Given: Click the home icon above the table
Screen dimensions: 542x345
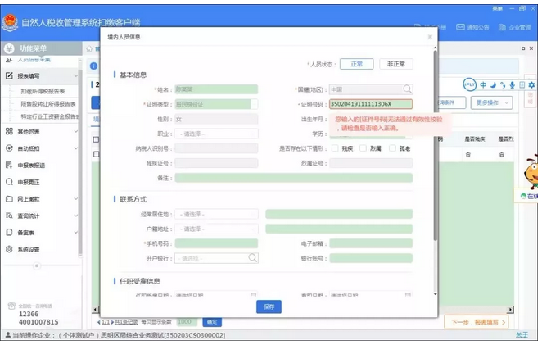Looking at the screenshot, I should (x=89, y=48).
